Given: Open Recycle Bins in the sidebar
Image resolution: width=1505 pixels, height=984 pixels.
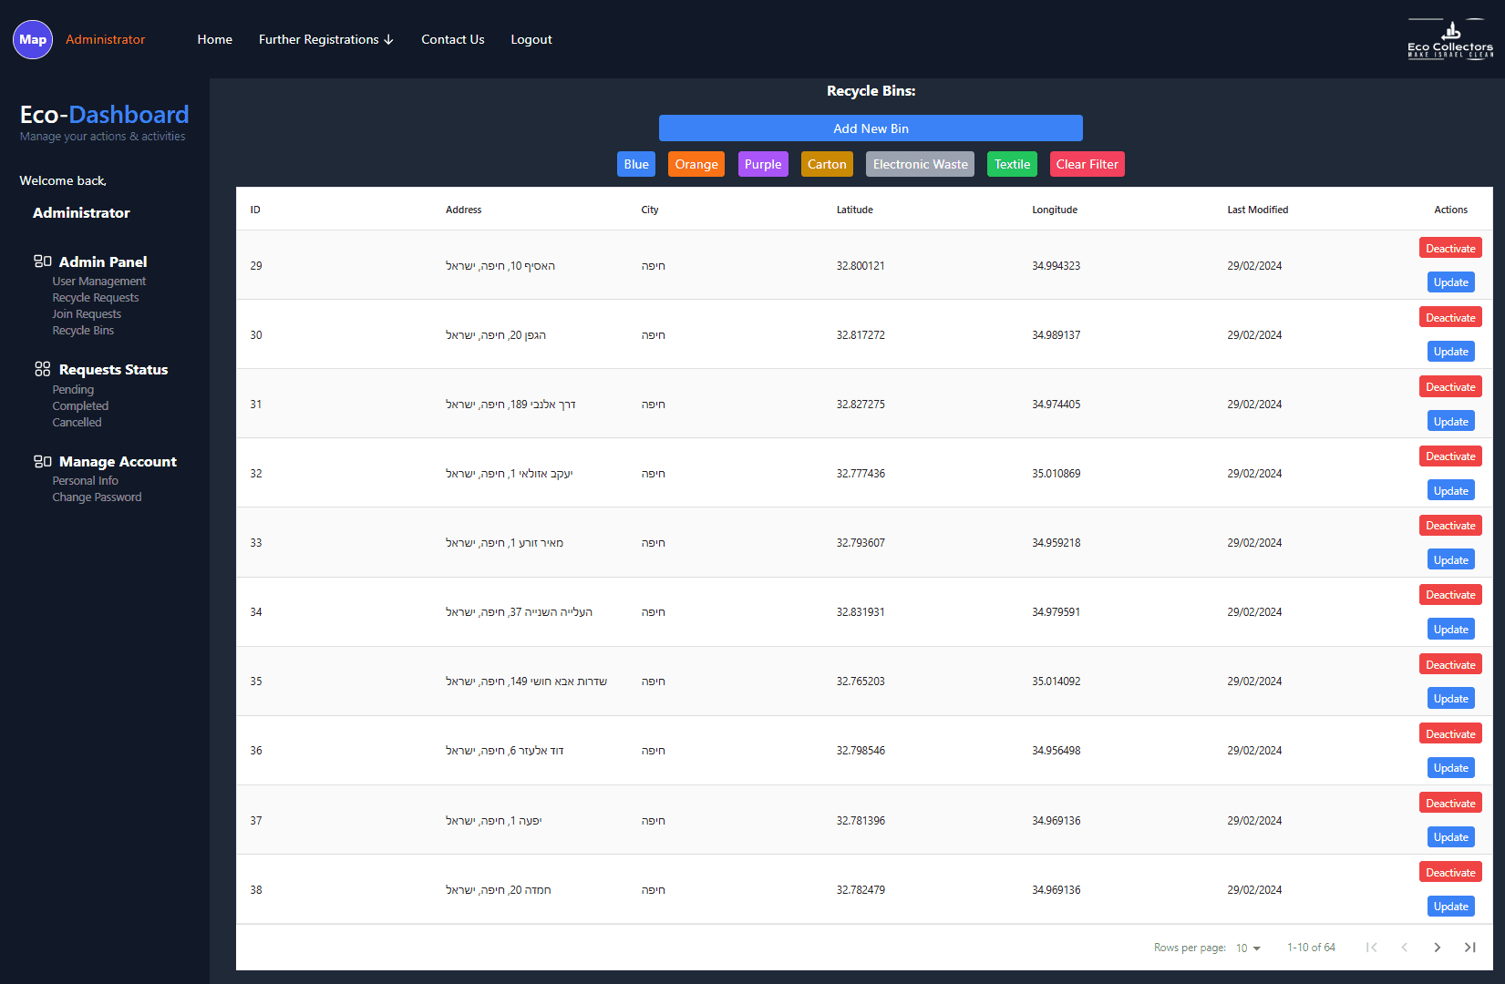Looking at the screenshot, I should click(x=83, y=330).
